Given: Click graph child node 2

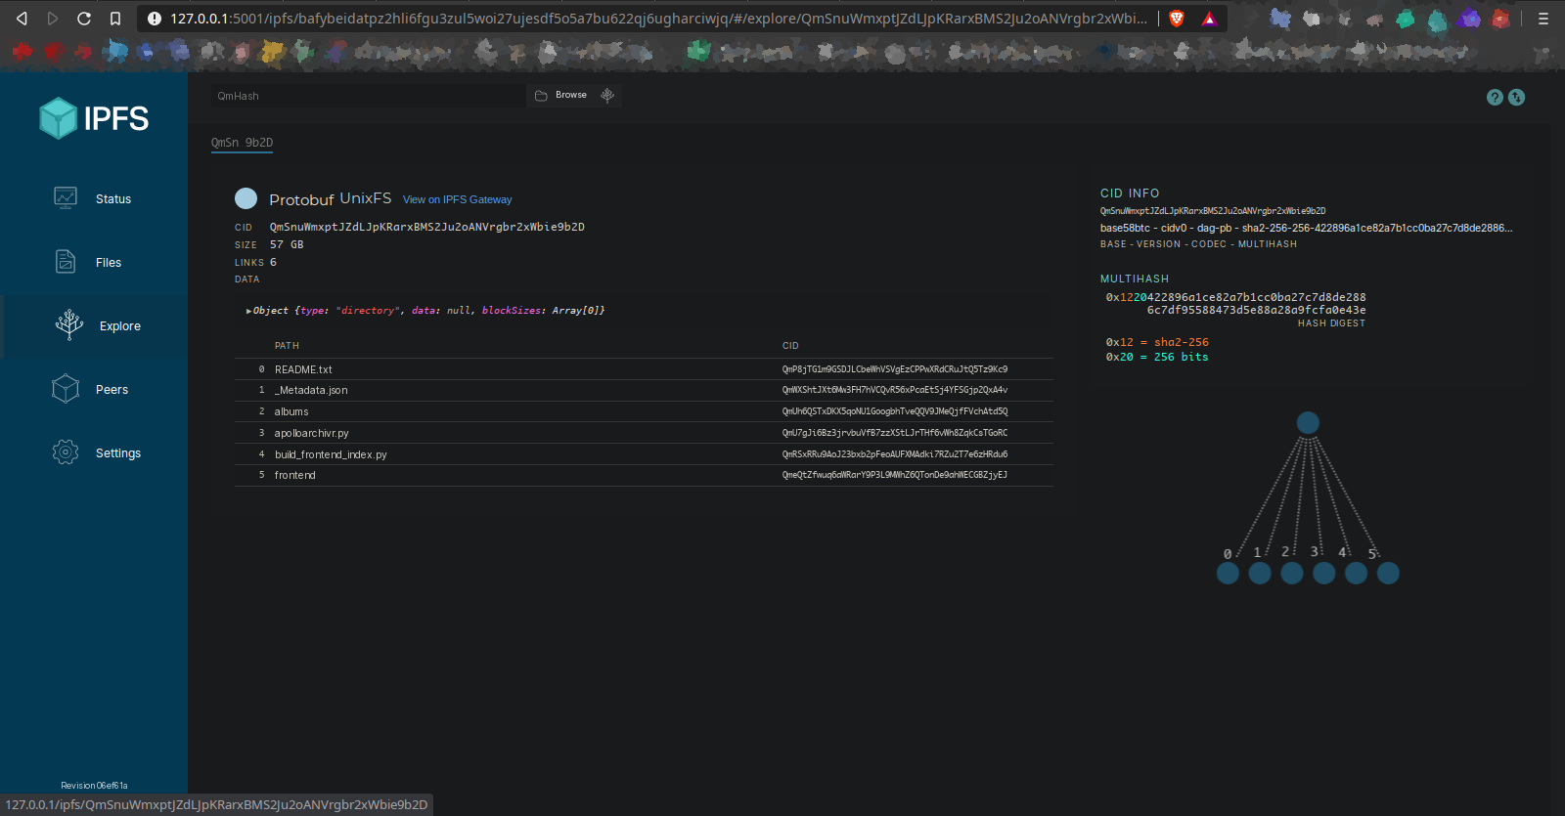Looking at the screenshot, I should click(1292, 574).
